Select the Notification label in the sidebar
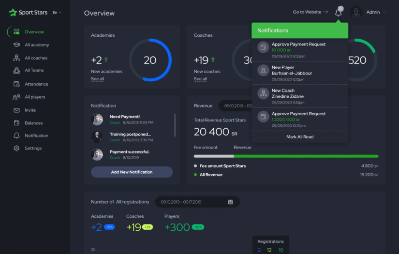Image resolution: width=399 pixels, height=254 pixels. click(36, 135)
